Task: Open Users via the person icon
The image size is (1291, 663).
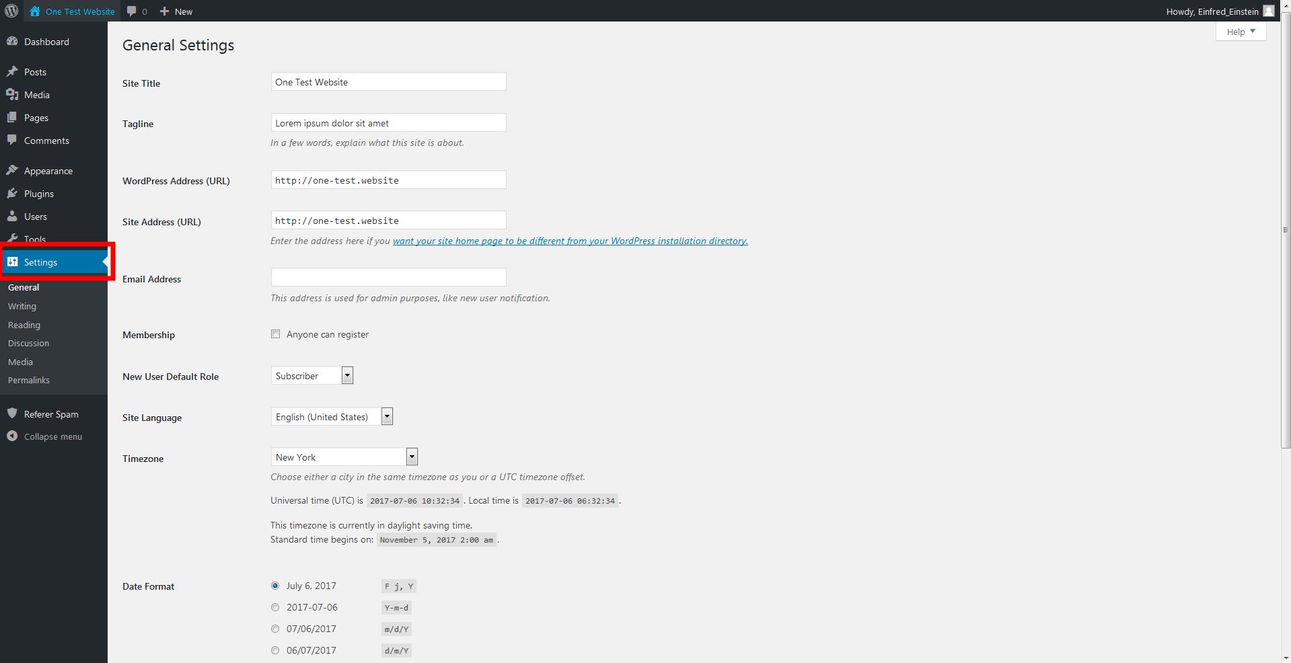Action: click(x=13, y=217)
